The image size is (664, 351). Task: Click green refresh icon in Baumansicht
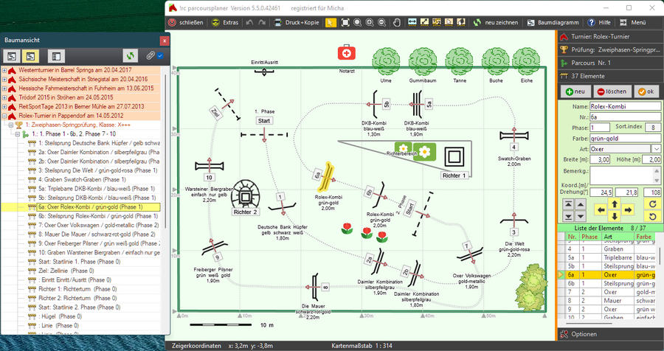click(x=131, y=56)
